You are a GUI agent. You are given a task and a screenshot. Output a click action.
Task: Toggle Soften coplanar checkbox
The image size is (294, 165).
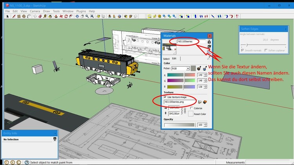tap(266, 50)
